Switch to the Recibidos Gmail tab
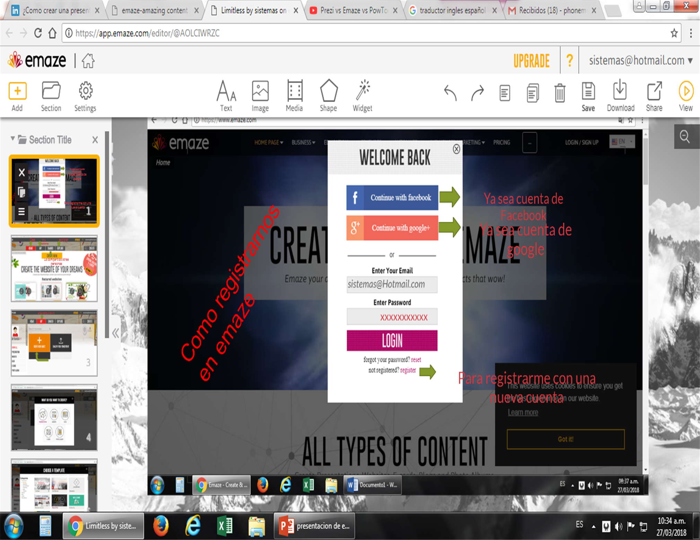Screen dimensions: 700x540 pos(552,10)
